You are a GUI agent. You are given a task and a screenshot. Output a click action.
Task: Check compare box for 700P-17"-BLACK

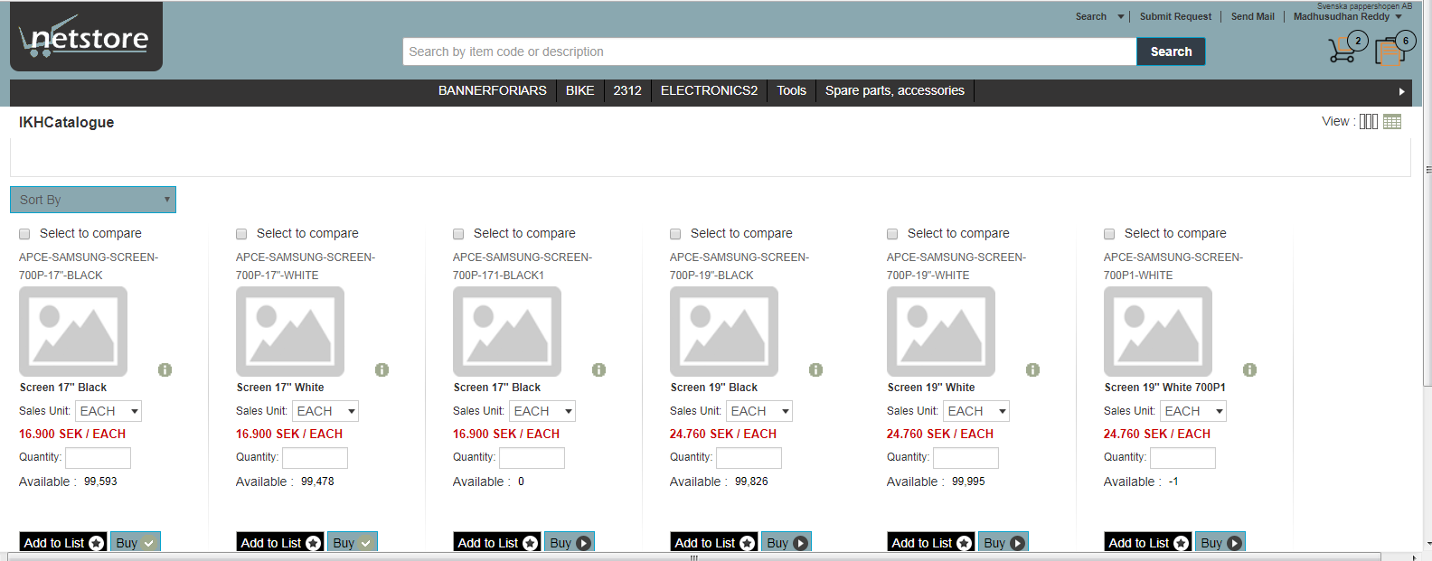point(25,234)
